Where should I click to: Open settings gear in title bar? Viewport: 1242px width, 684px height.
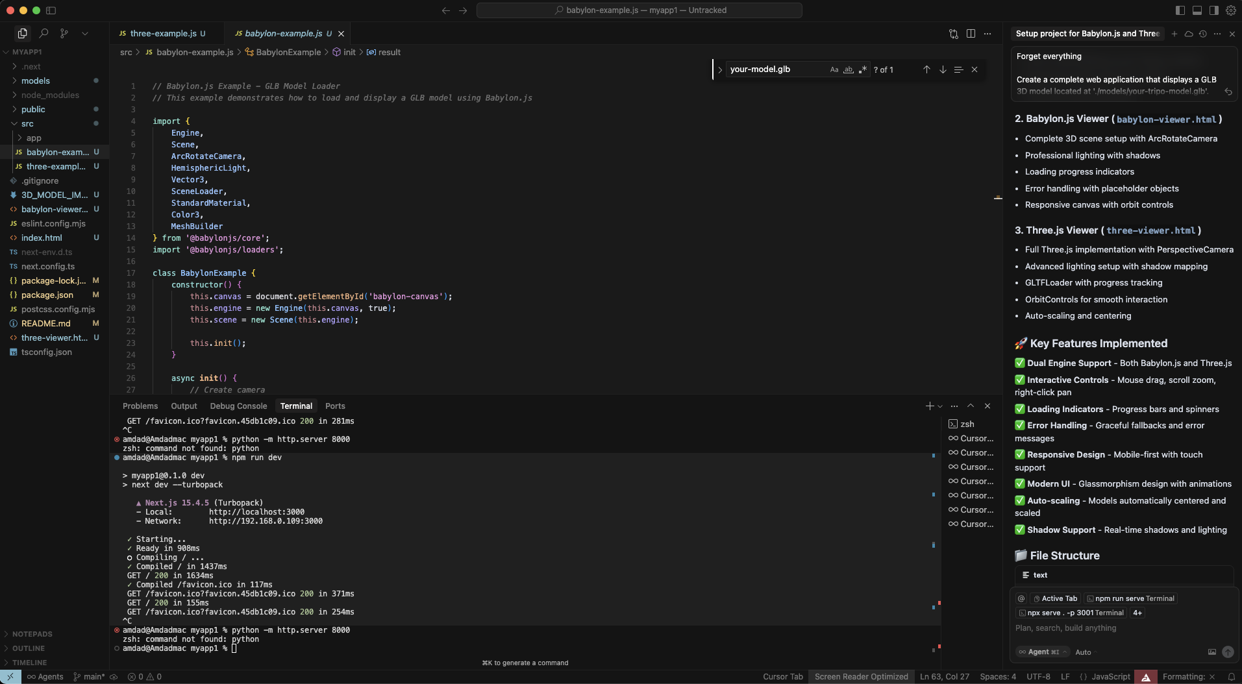(x=1231, y=10)
